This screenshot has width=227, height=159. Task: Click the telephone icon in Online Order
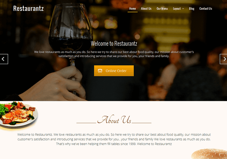(100, 71)
